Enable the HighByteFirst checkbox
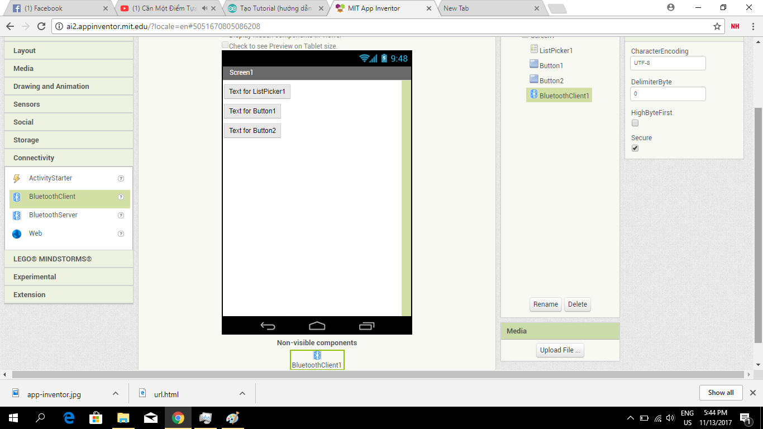 point(635,123)
